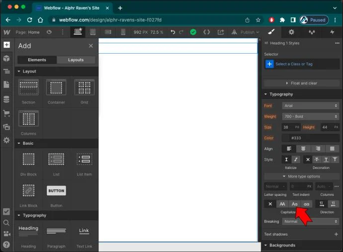Apply strikethrough text decoration
This screenshot has width=343, height=252.
[x=317, y=160]
